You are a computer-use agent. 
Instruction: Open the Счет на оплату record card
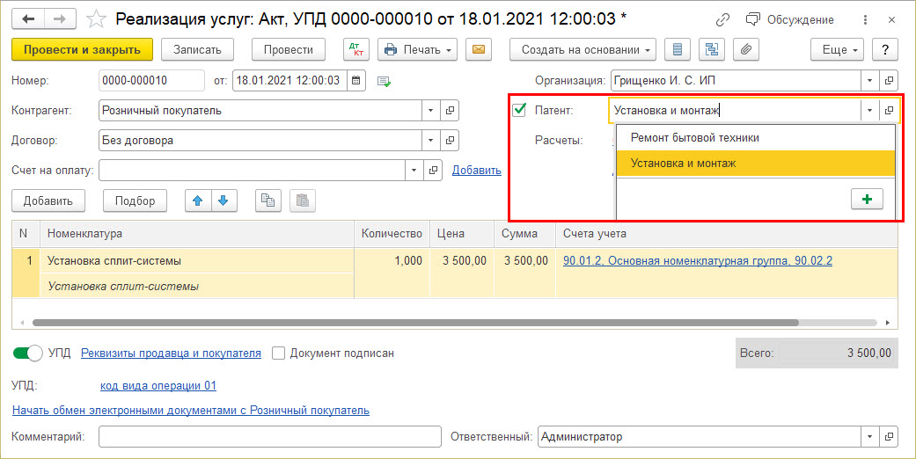(x=434, y=170)
